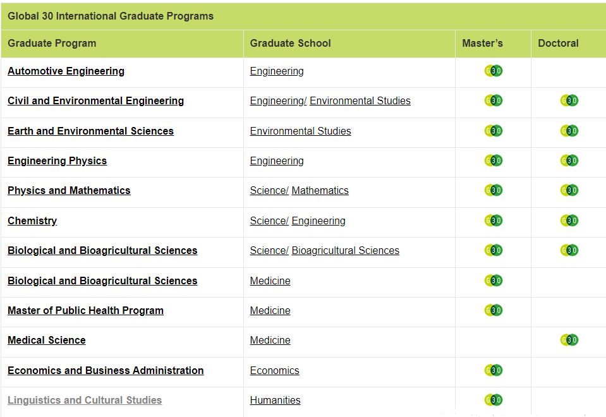Open the Automotive Engineering program link
606x417 pixels.
point(66,71)
